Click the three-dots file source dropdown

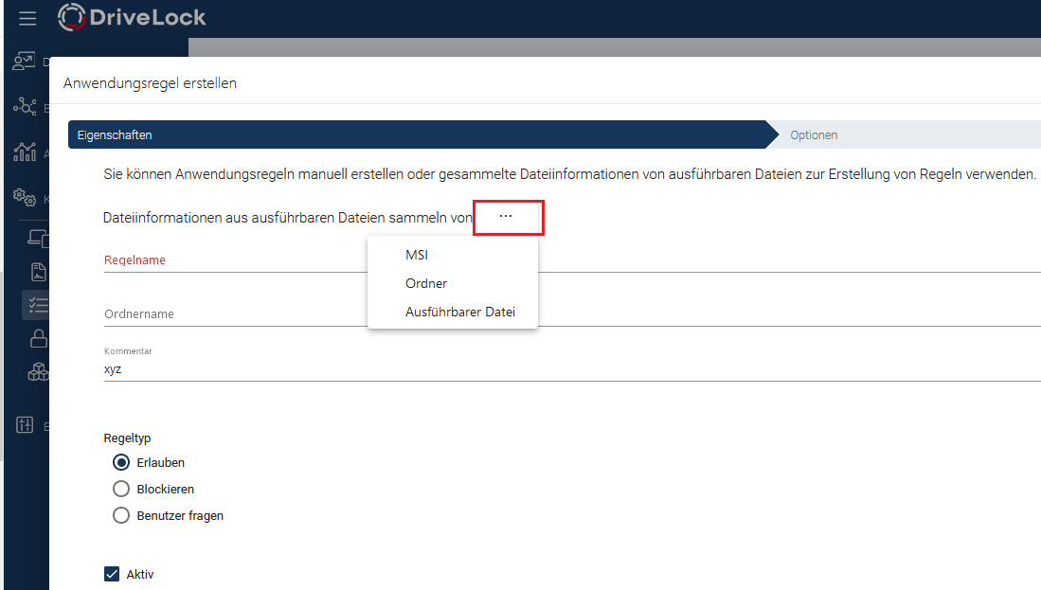(506, 217)
